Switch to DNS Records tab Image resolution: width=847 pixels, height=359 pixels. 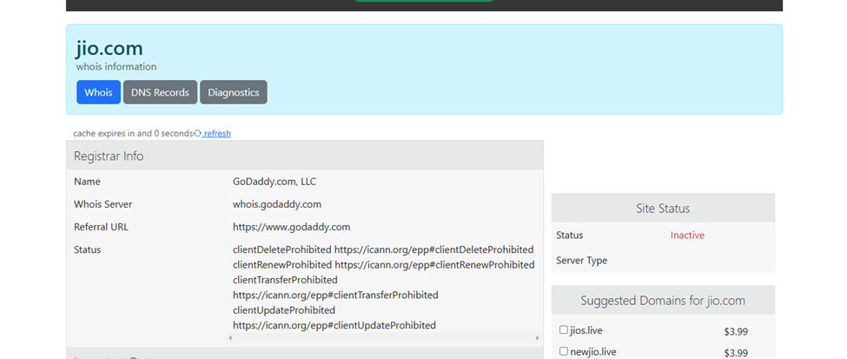coord(160,92)
